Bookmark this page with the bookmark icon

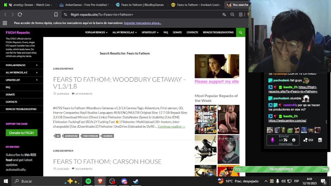point(56,15)
